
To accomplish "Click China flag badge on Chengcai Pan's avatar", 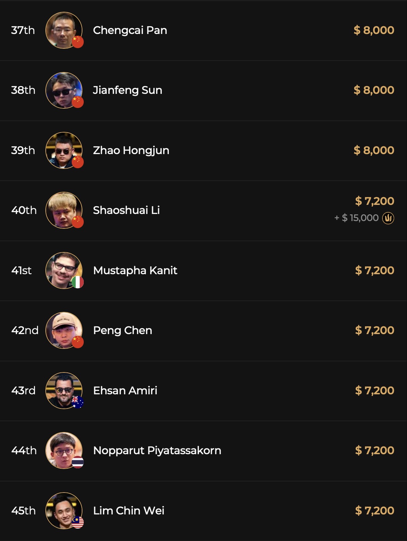I will tap(78, 42).
